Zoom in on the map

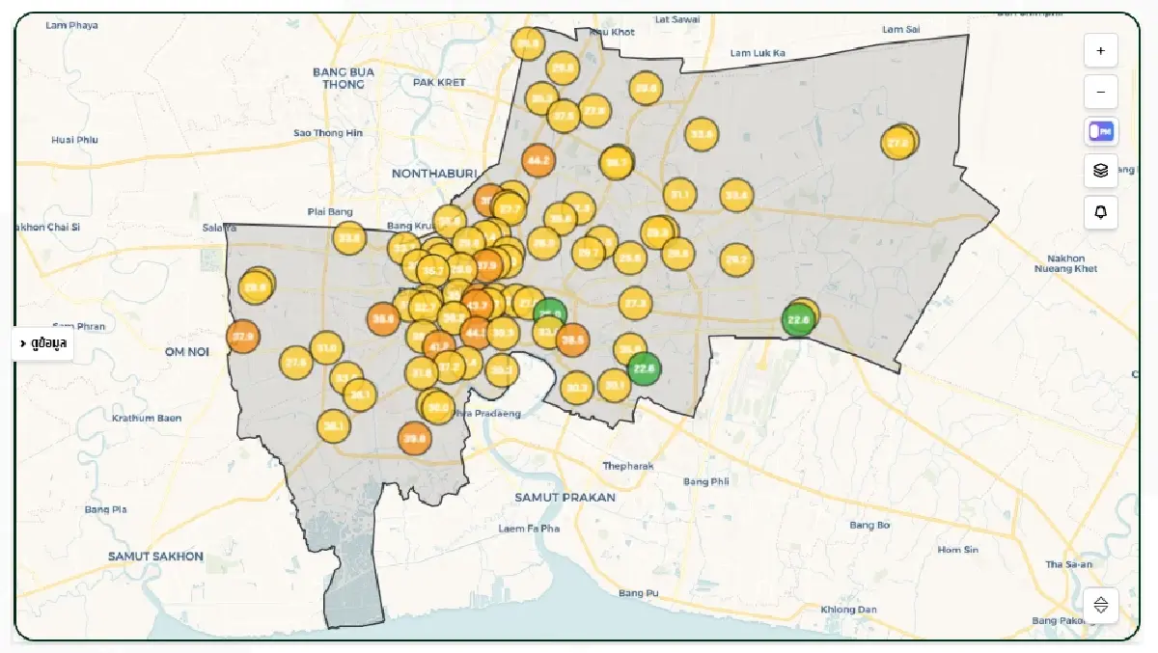pos(1100,50)
